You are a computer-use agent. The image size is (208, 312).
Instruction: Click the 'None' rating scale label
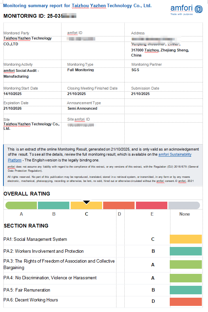[x=184, y=214]
